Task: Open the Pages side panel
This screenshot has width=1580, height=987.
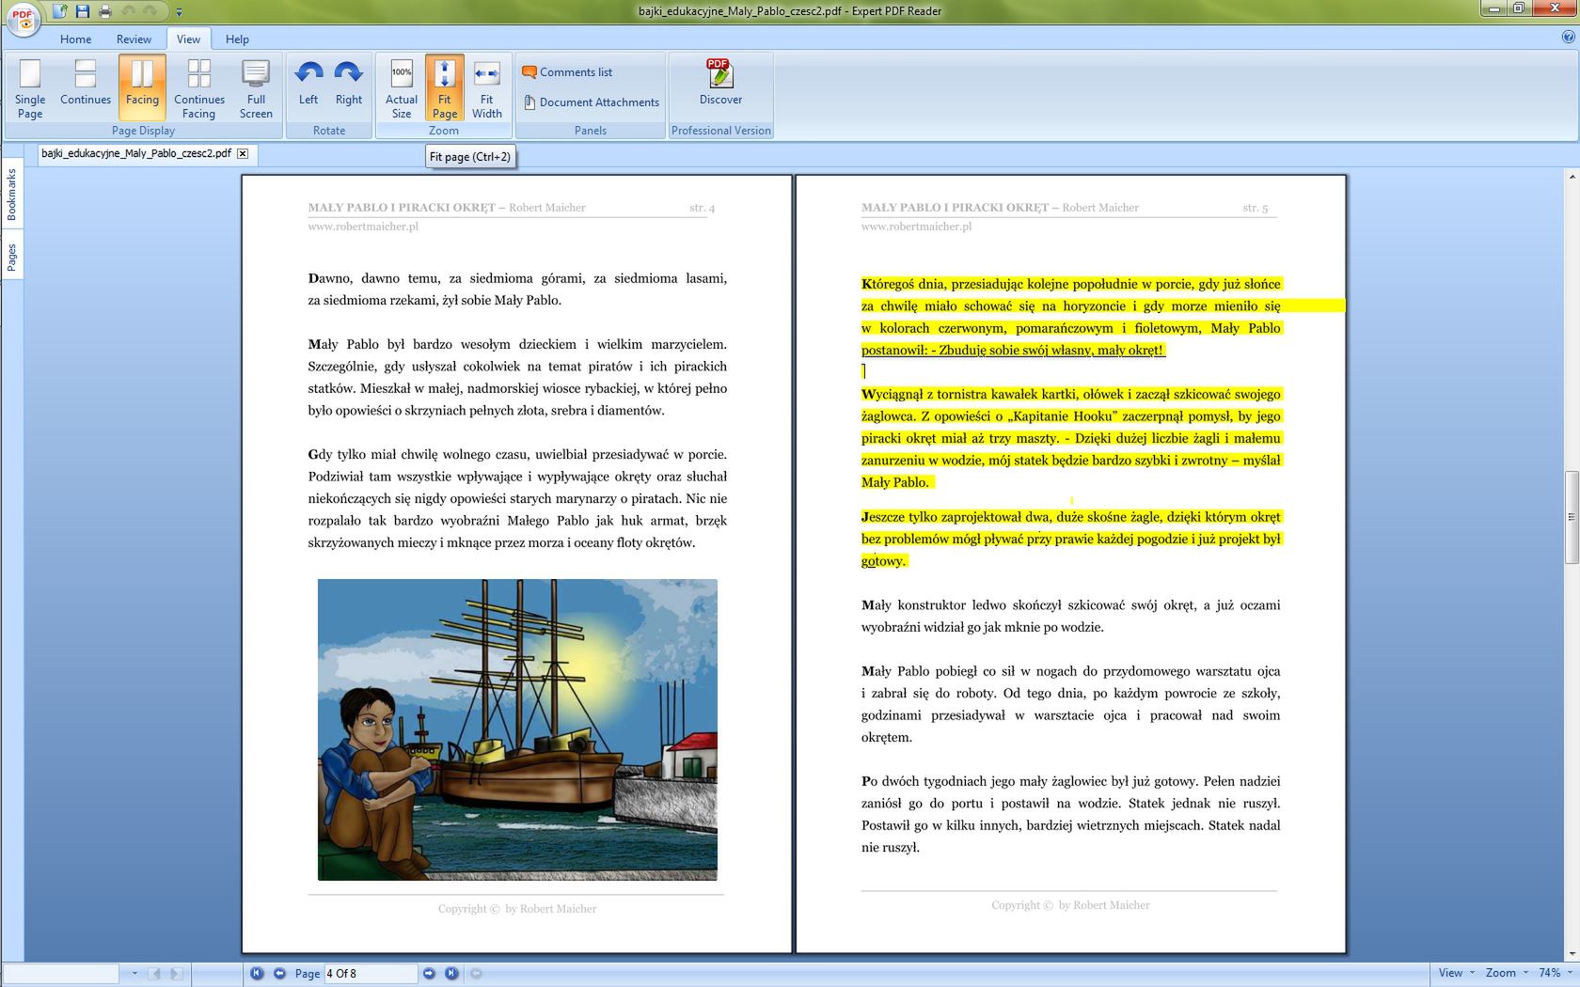Action: 11,258
